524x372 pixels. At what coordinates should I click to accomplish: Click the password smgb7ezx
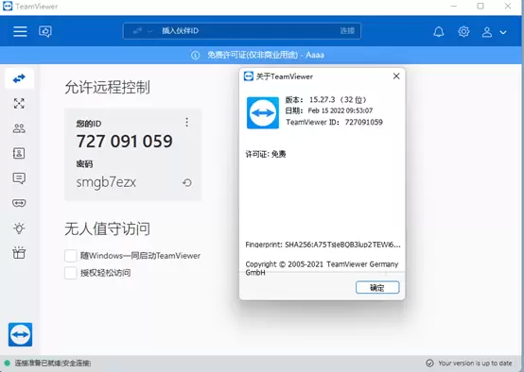coord(106,182)
